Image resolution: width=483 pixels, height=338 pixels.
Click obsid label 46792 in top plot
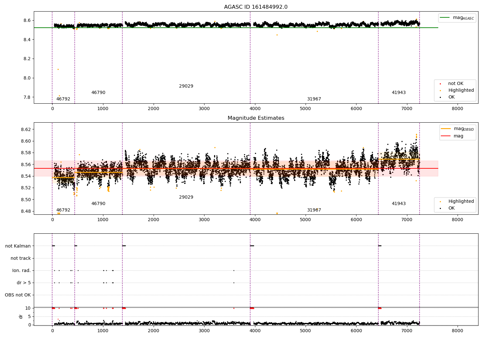pyautogui.click(x=63, y=99)
